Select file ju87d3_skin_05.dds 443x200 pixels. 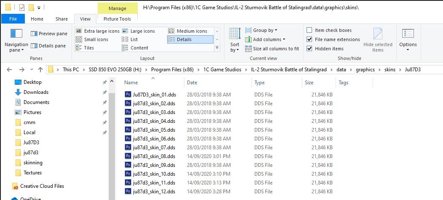(x=154, y=130)
